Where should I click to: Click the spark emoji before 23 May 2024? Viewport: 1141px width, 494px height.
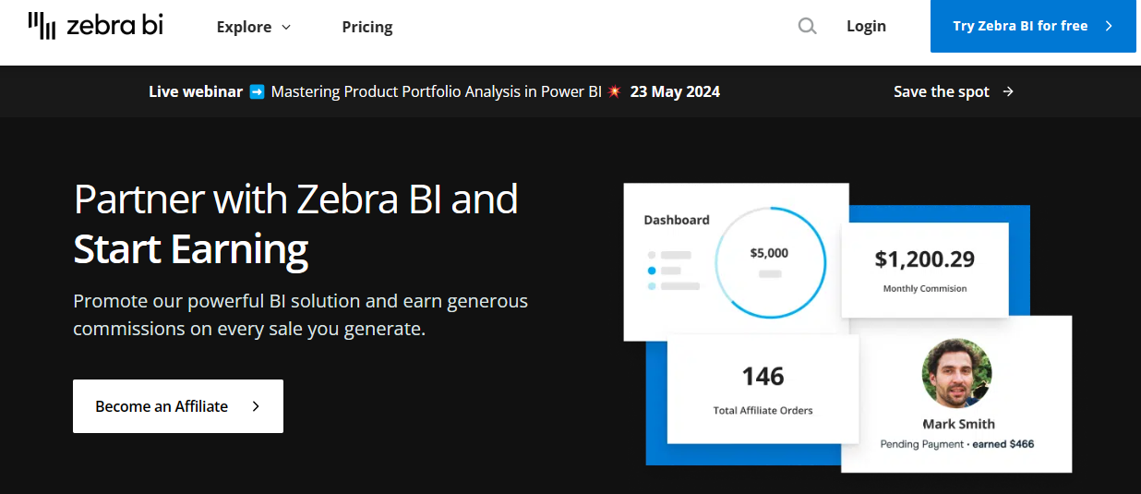615,91
